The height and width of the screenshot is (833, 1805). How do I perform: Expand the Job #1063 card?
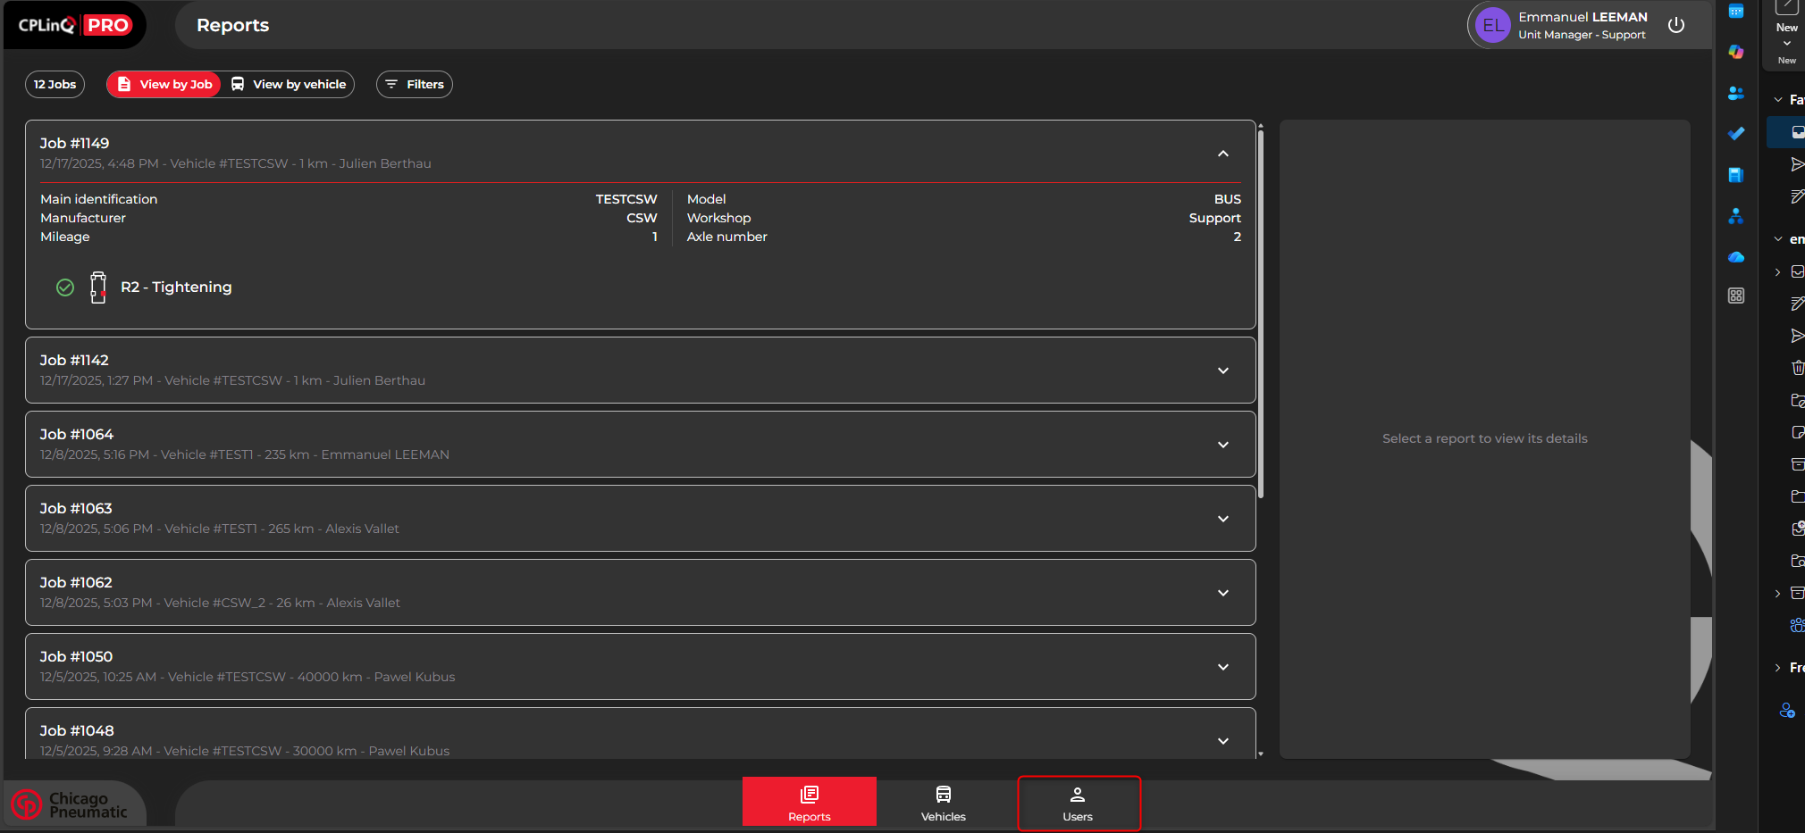click(1223, 519)
